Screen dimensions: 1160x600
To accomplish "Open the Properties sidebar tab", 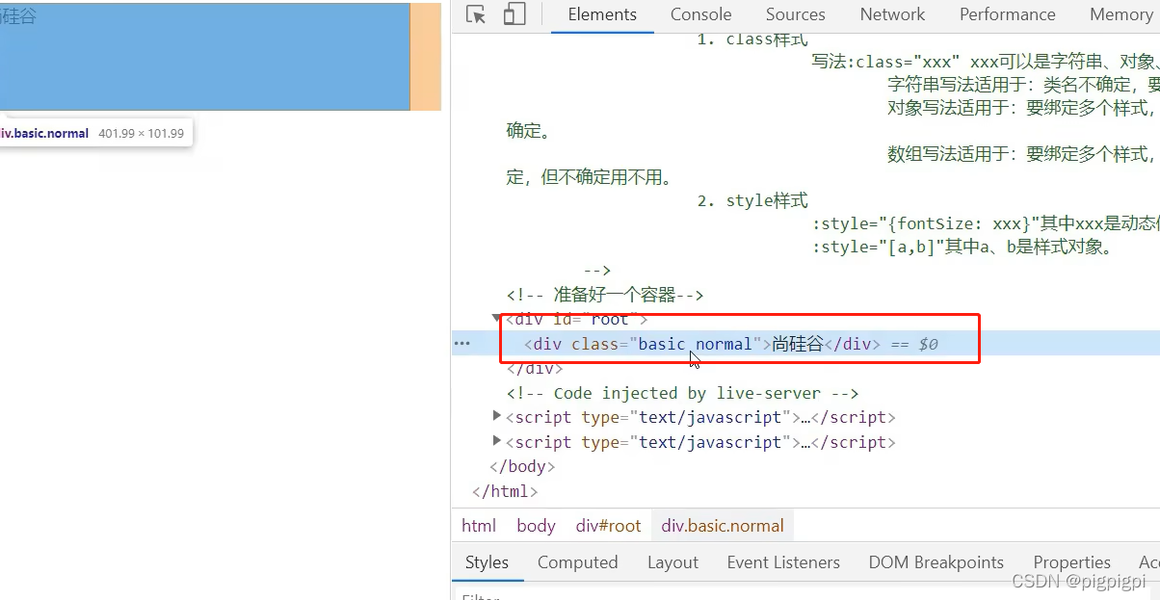I will pos(1071,562).
